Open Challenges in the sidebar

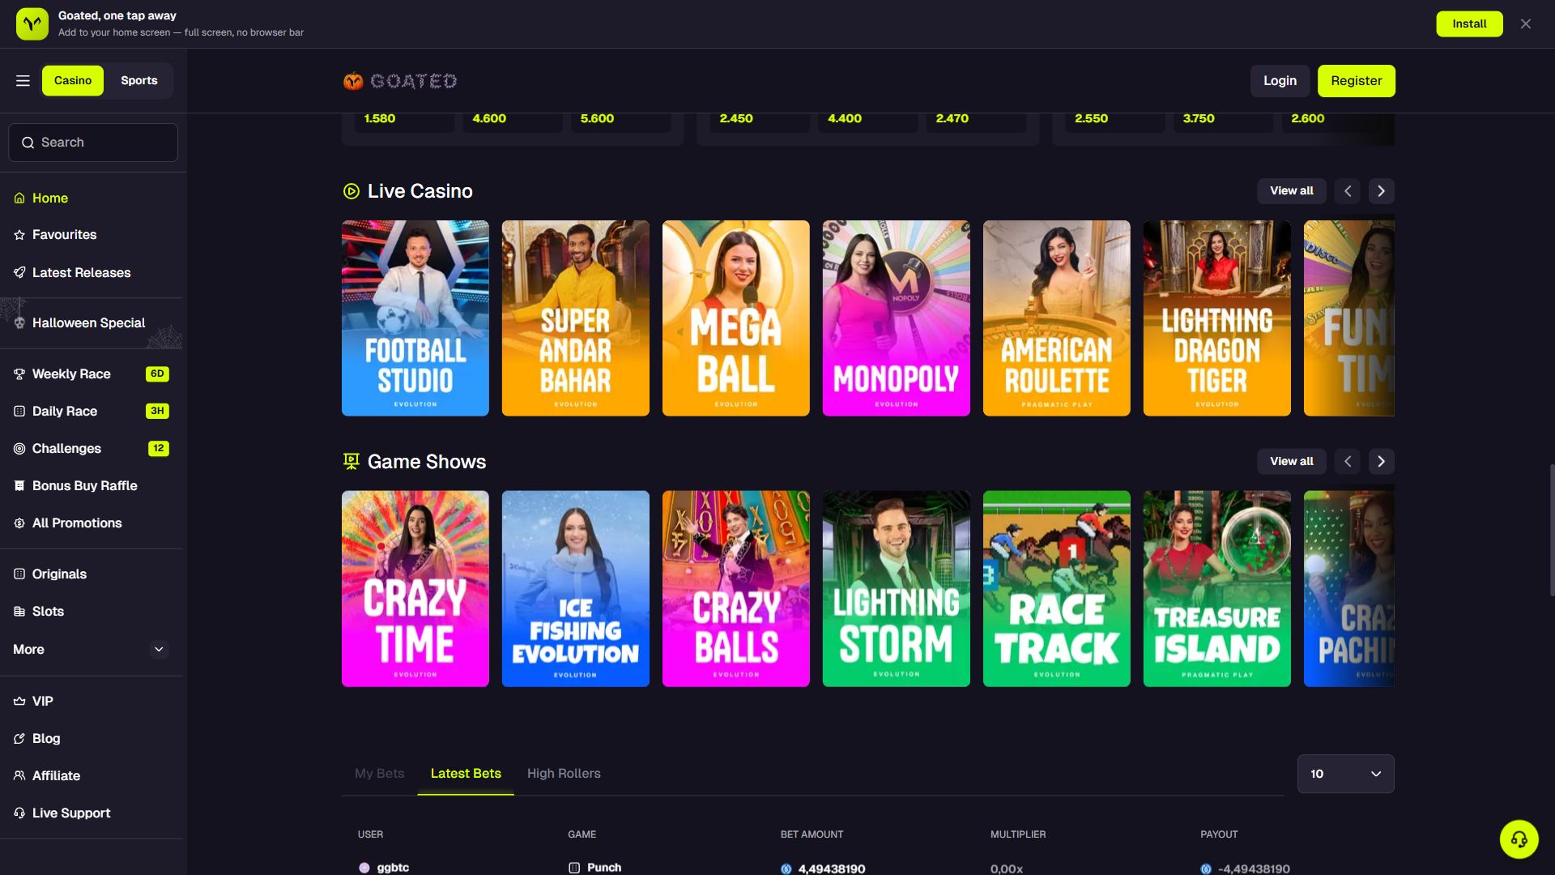[x=92, y=449]
